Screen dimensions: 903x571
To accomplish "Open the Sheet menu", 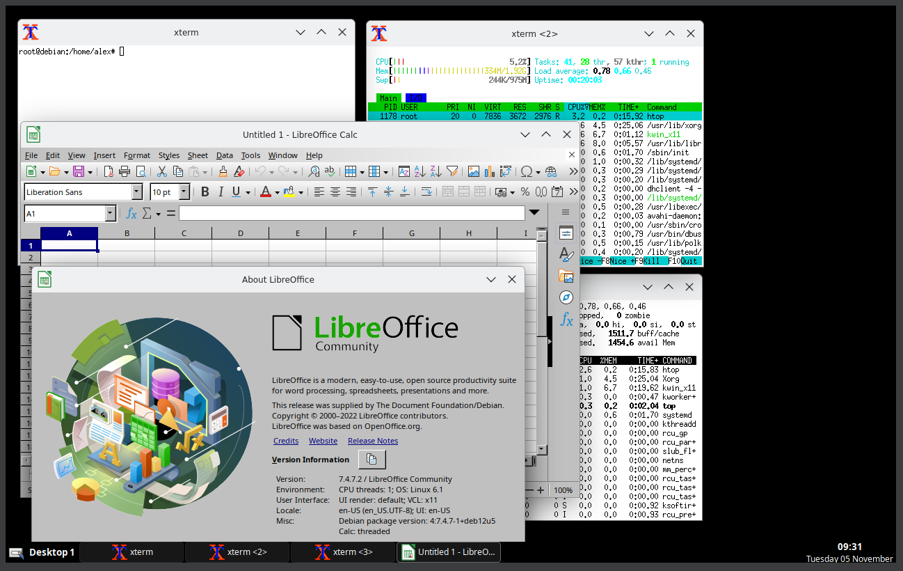I will (x=198, y=155).
